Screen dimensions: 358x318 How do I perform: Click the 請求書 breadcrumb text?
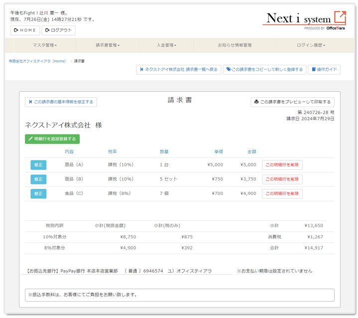[x=79, y=61]
